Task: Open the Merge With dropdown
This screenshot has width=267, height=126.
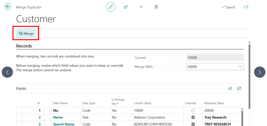Action: [240, 67]
